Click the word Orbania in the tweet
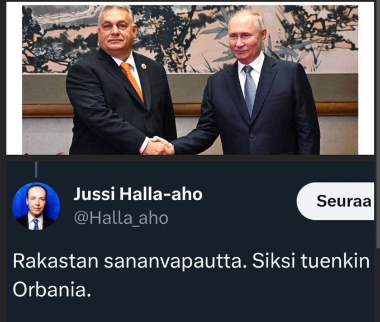 click(x=52, y=290)
